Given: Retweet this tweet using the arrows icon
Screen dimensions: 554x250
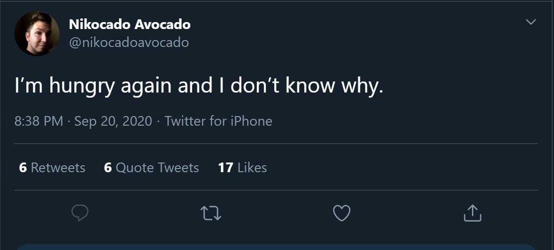Looking at the screenshot, I should (211, 213).
